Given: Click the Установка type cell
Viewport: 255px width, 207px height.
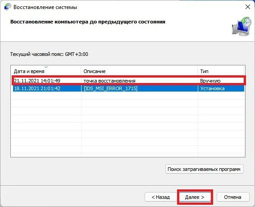Looking at the screenshot, I should (212, 88).
